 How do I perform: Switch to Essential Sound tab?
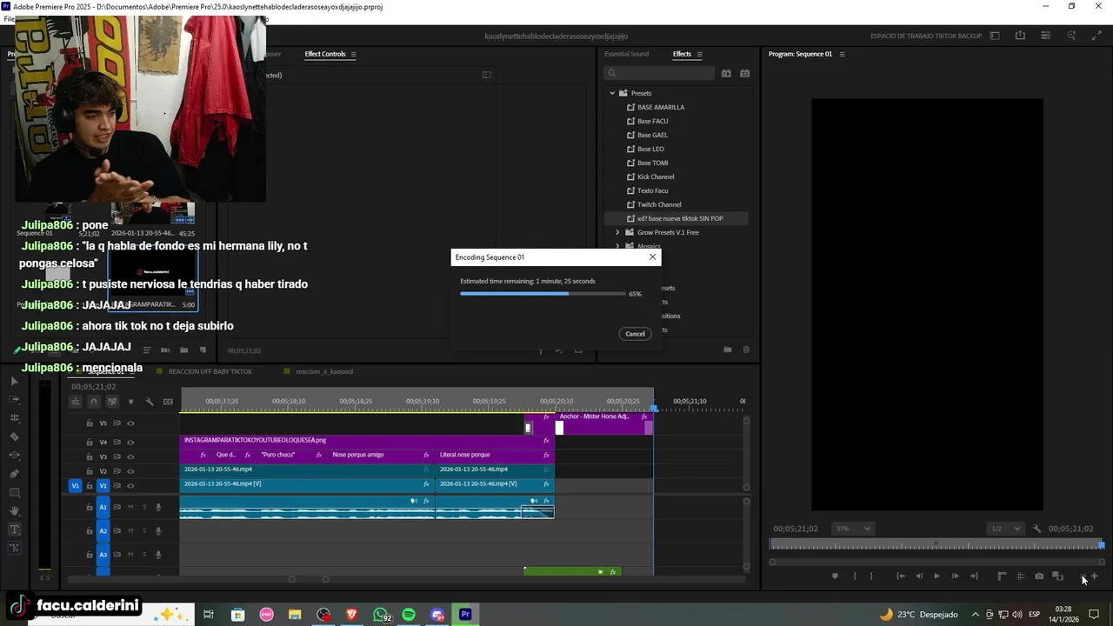(627, 54)
